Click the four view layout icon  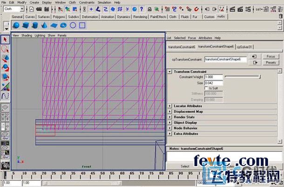tap(5, 117)
